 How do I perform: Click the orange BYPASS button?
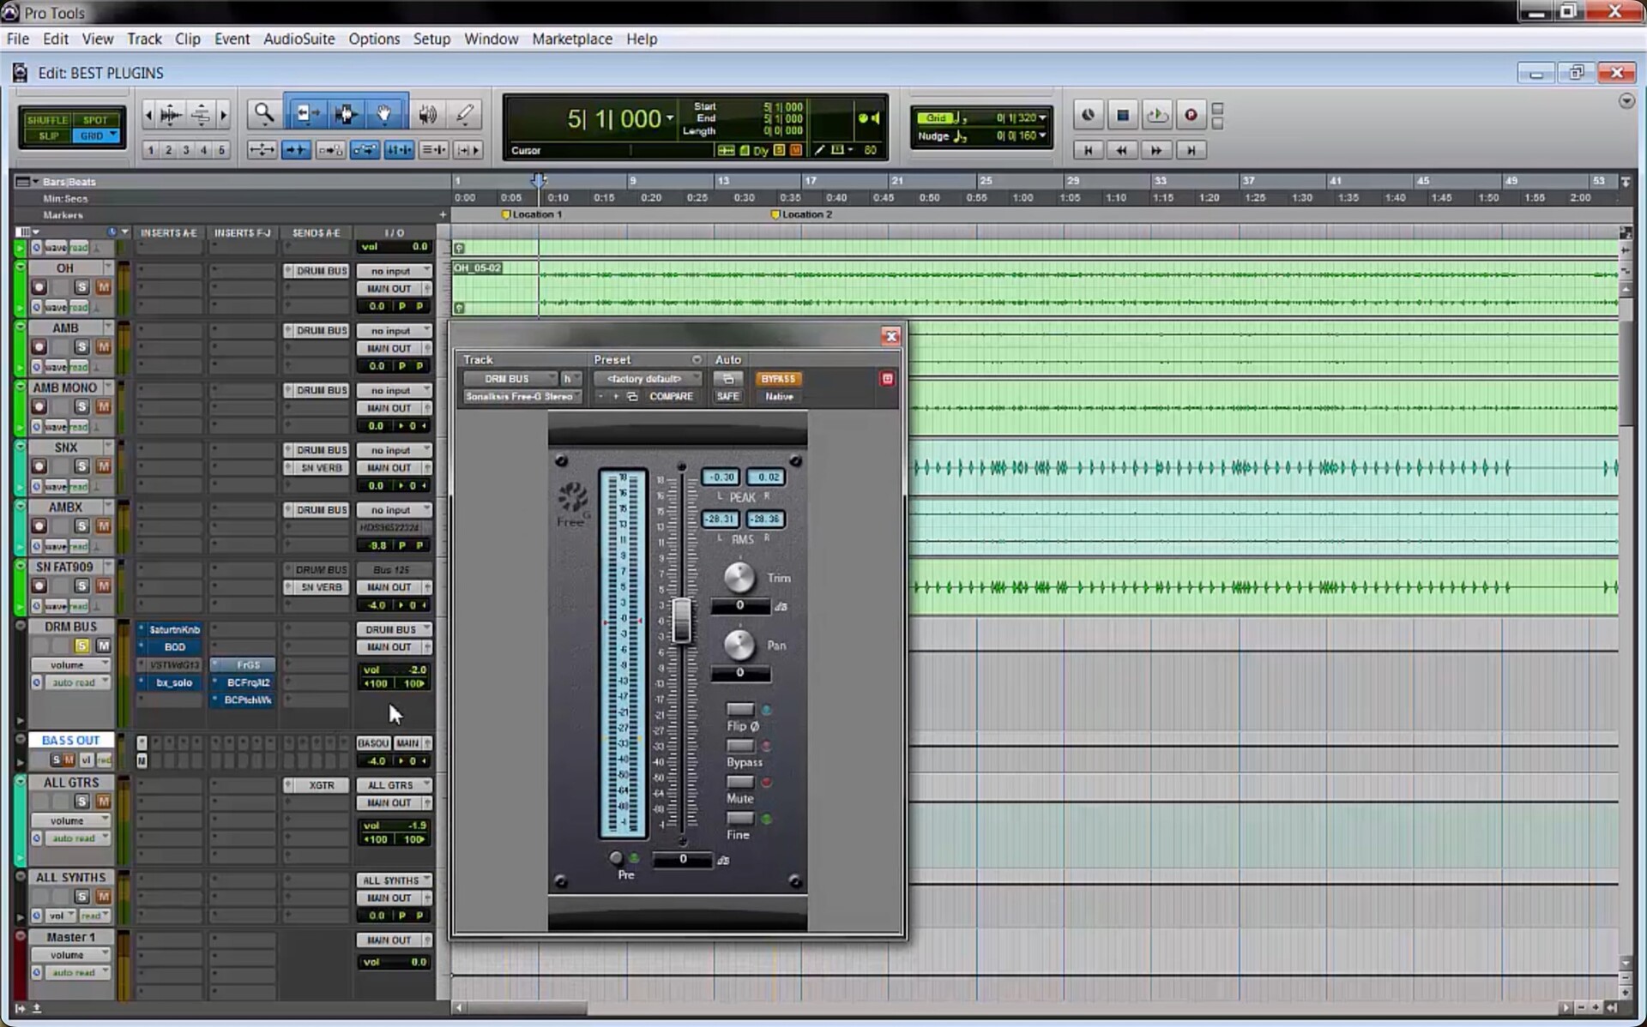pos(778,379)
